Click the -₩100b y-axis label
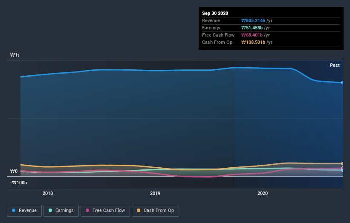This screenshot has height=223, width=350. tap(18, 183)
